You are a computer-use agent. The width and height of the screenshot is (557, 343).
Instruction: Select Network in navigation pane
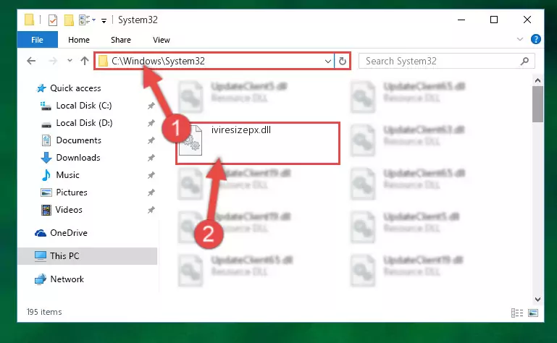67,279
